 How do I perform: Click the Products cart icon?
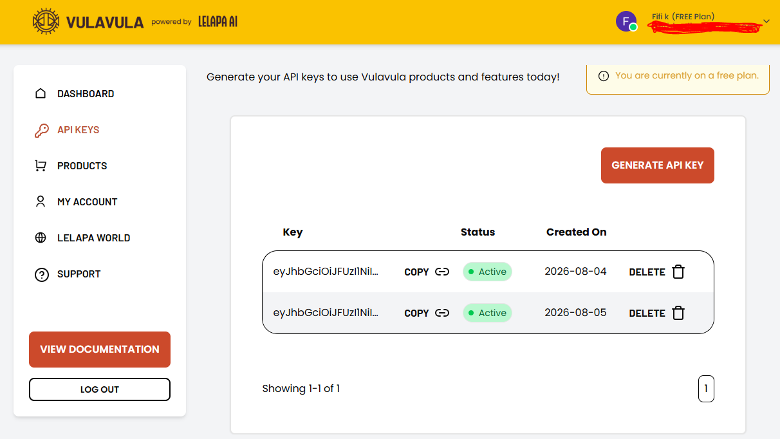coord(41,166)
